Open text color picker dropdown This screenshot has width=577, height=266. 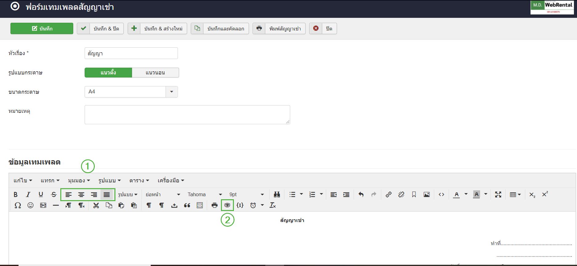(466, 194)
